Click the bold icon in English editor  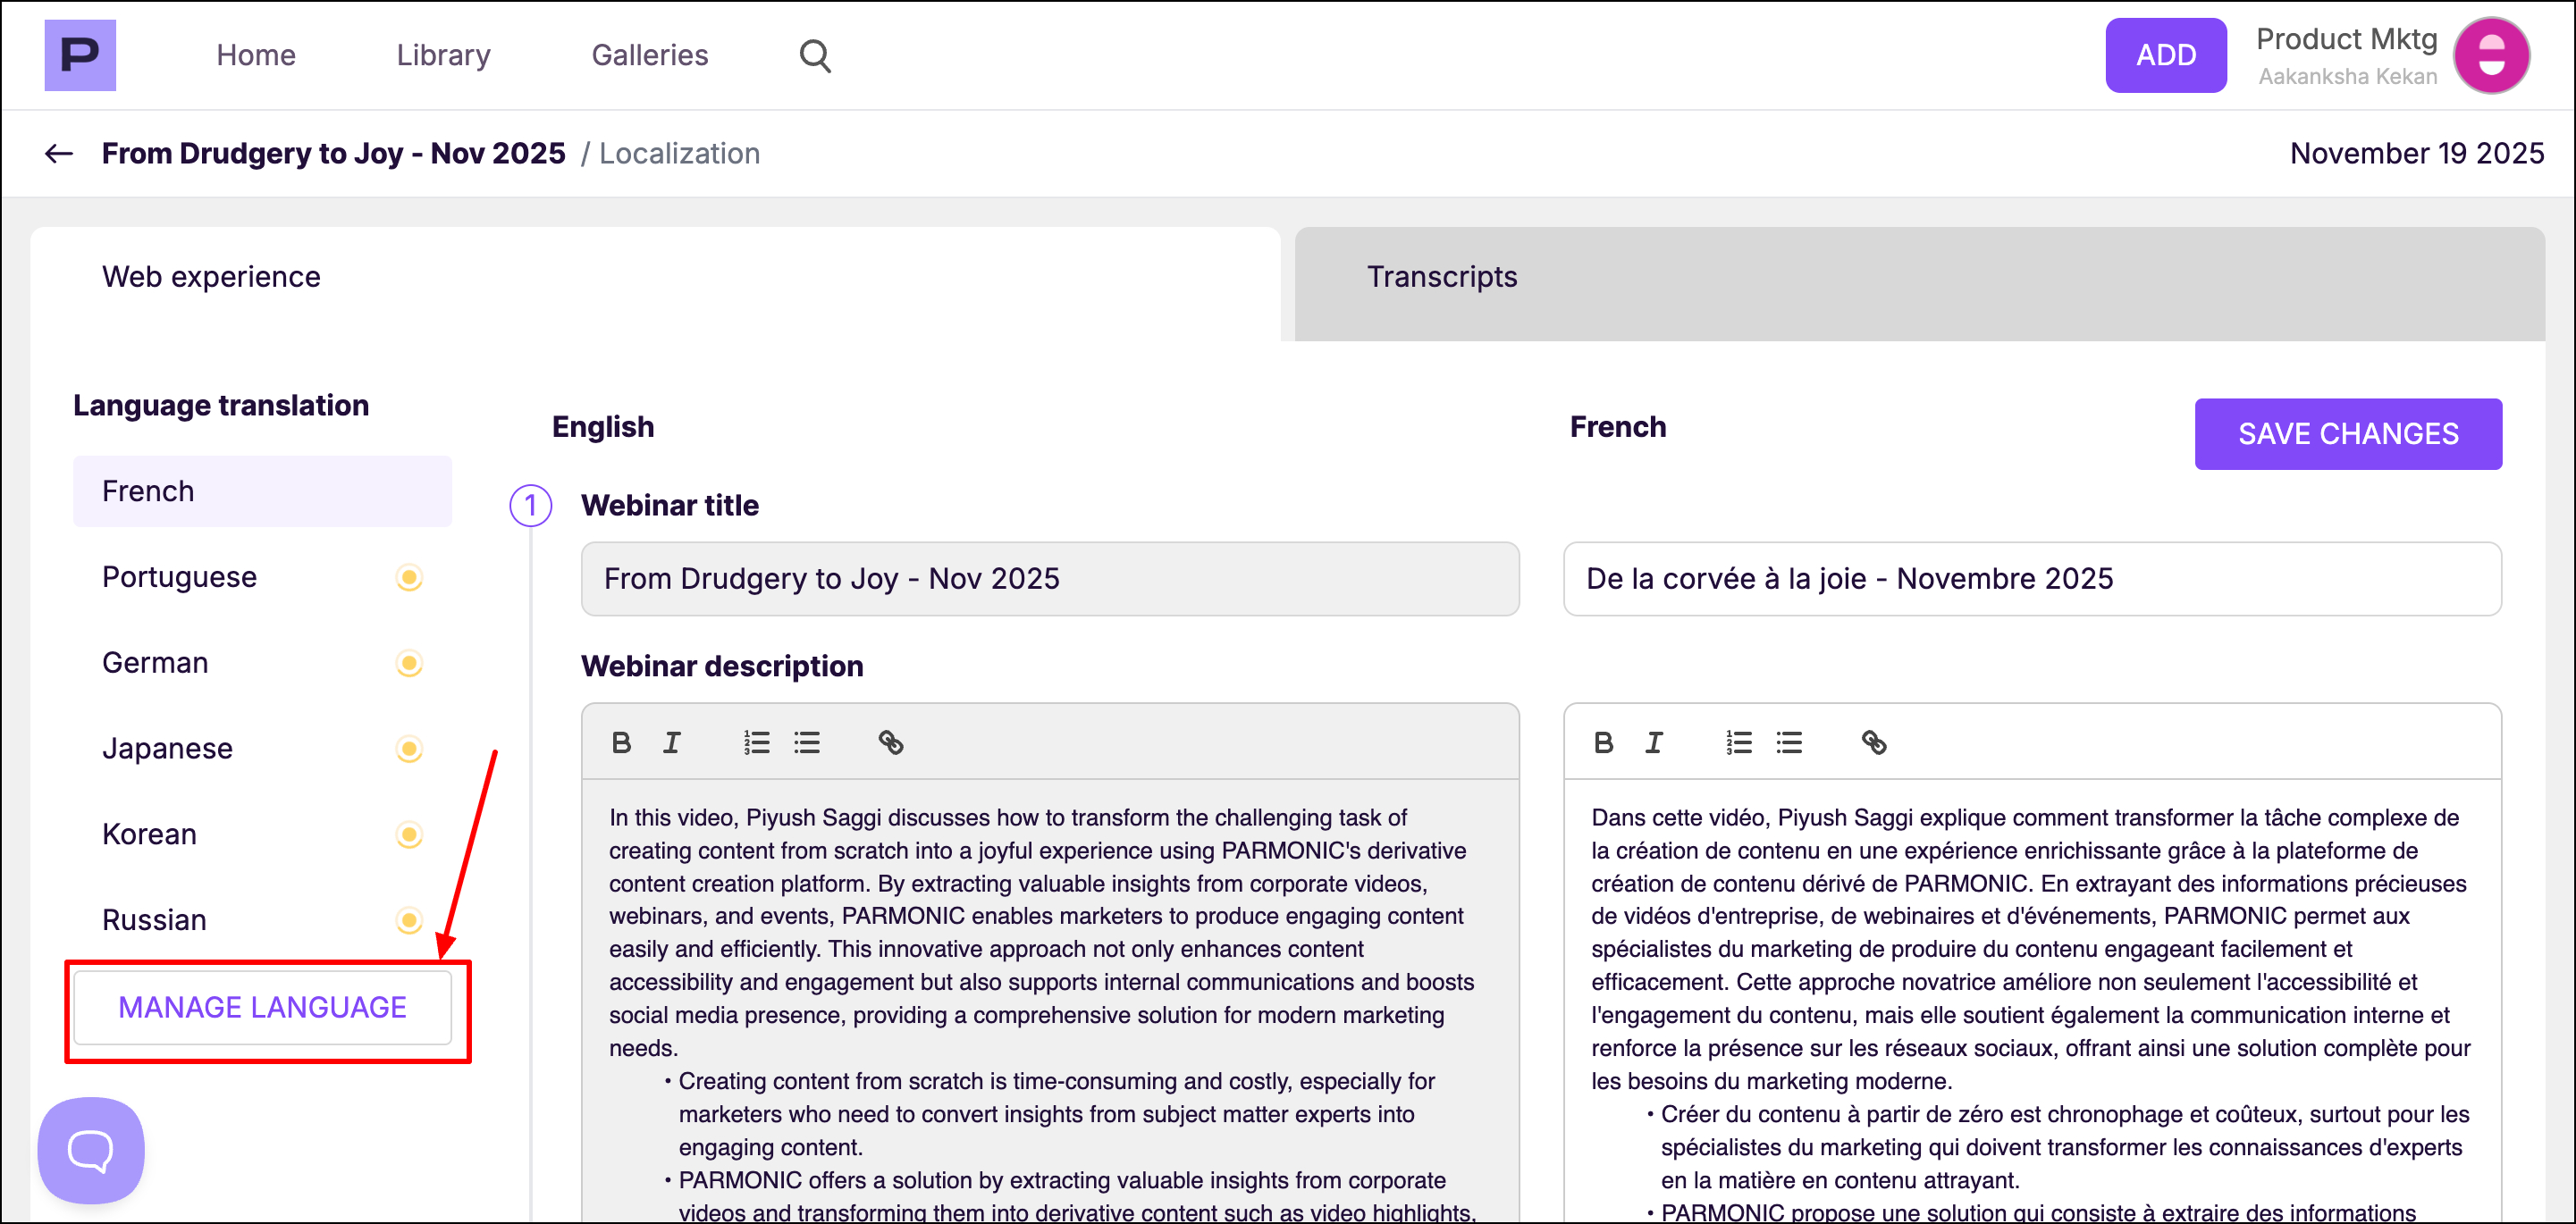tap(621, 742)
